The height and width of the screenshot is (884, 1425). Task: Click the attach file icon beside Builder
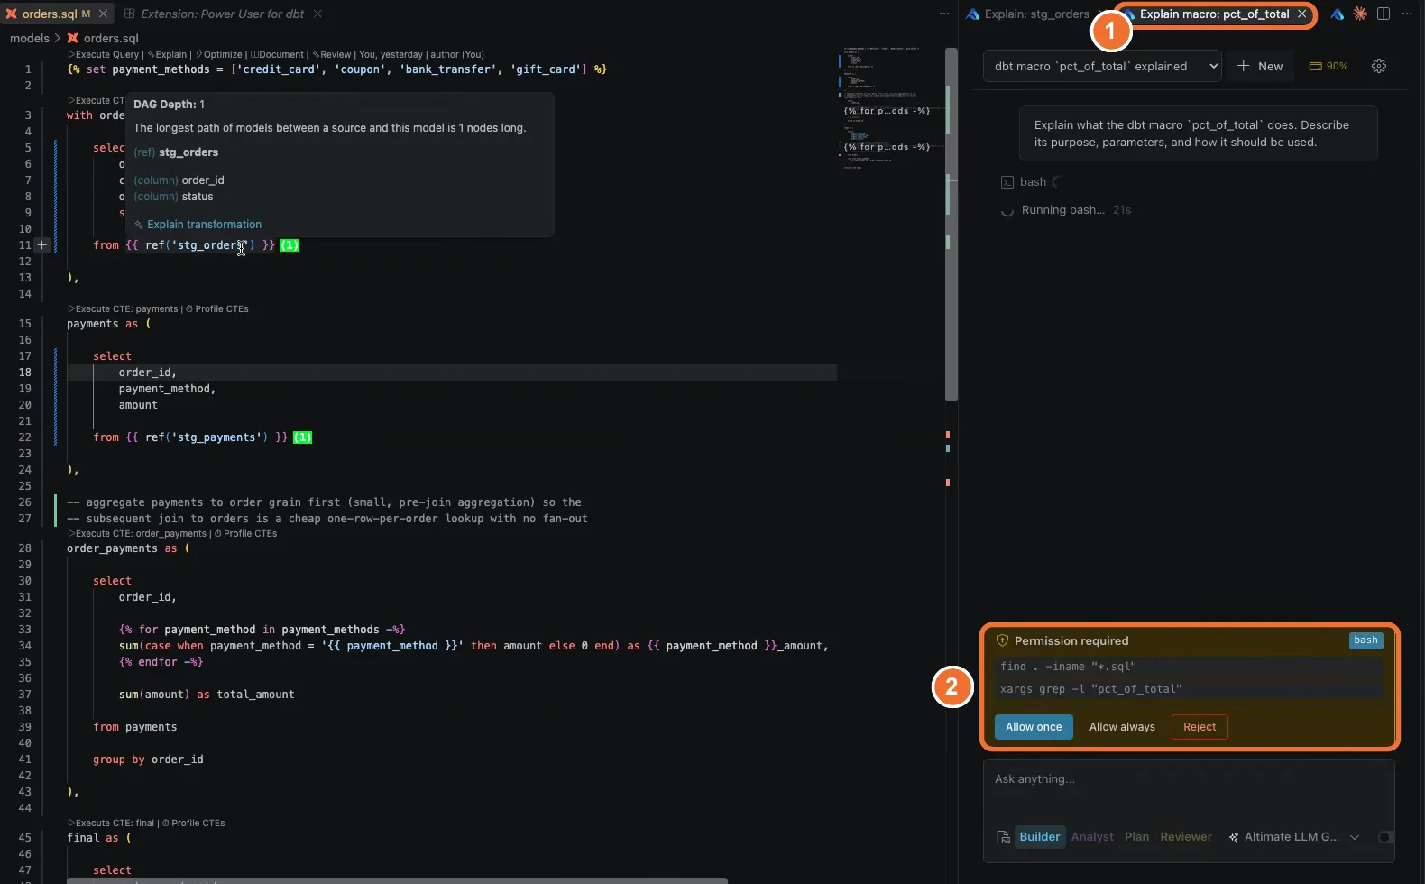point(1003,837)
